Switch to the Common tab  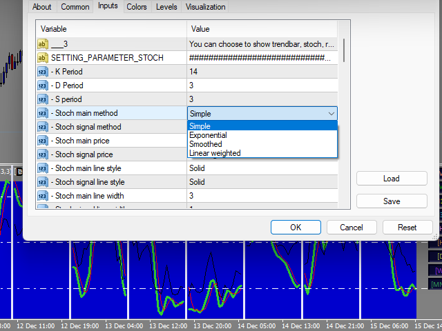tap(75, 7)
